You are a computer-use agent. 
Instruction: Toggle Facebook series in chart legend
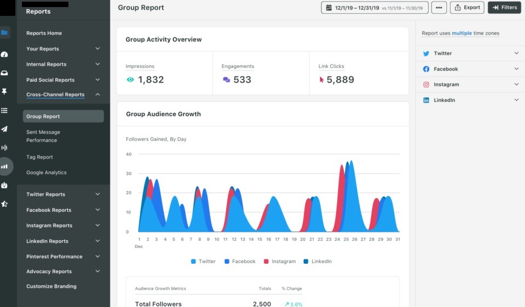pyautogui.click(x=240, y=262)
